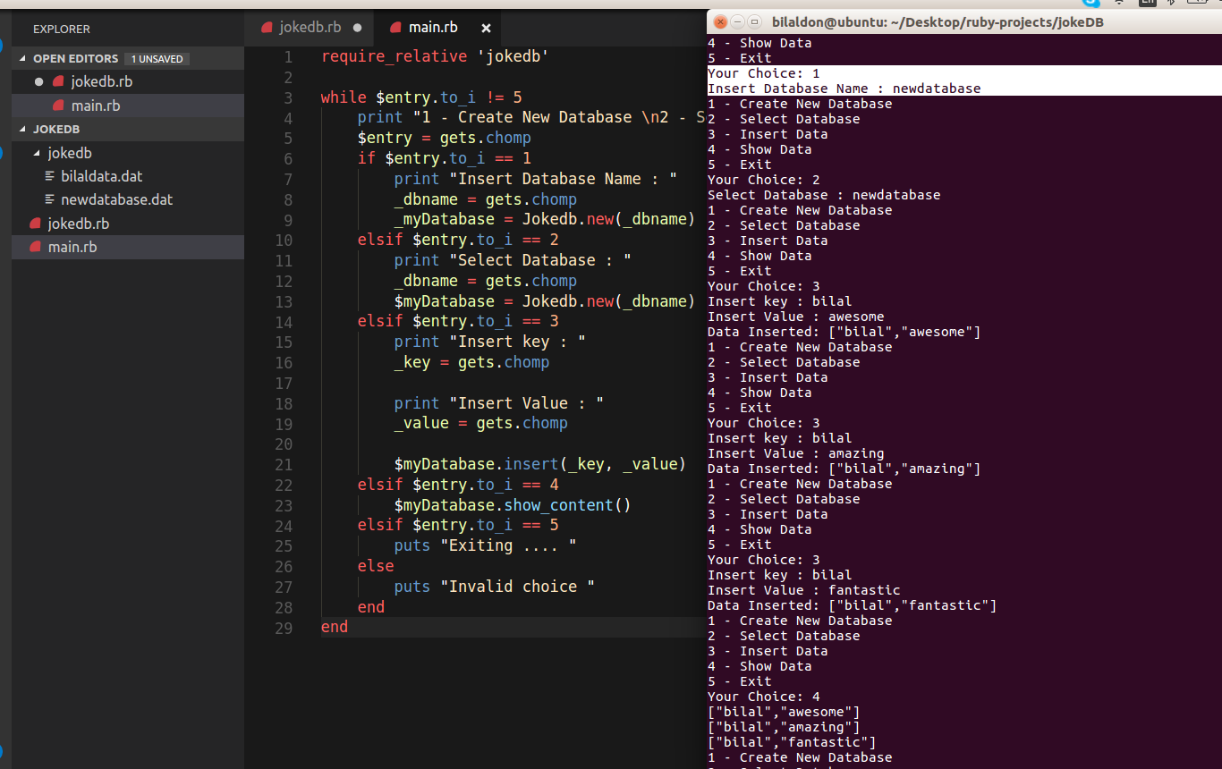Click the Ruby icon of jokedb.rb in JOKEDB tree
Viewport: 1222px width, 769px height.
35,224
